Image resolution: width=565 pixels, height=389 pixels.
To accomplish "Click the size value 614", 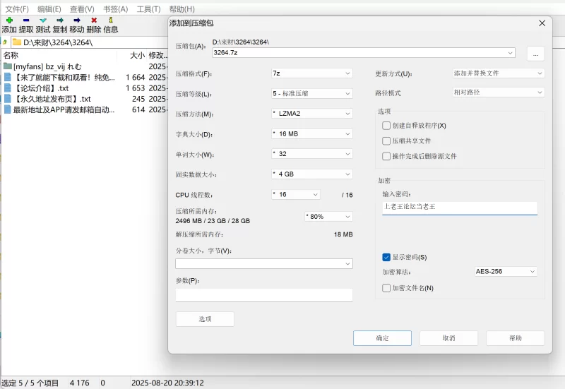I will pos(138,109).
